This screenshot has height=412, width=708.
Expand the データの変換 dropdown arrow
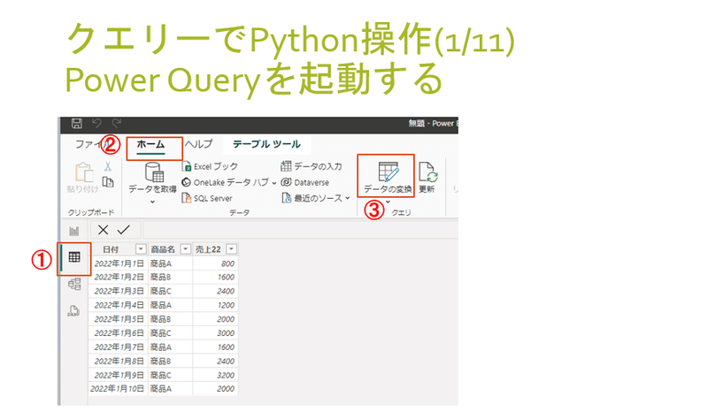coord(388,202)
